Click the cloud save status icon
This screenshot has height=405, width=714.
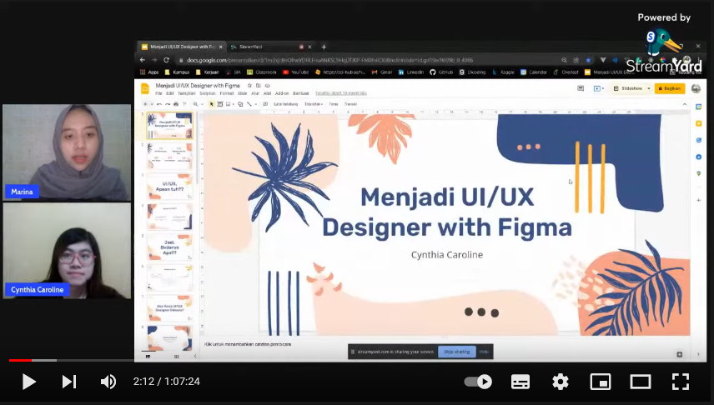(x=267, y=86)
